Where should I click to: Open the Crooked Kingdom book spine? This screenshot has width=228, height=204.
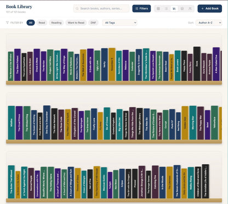[x=113, y=126]
